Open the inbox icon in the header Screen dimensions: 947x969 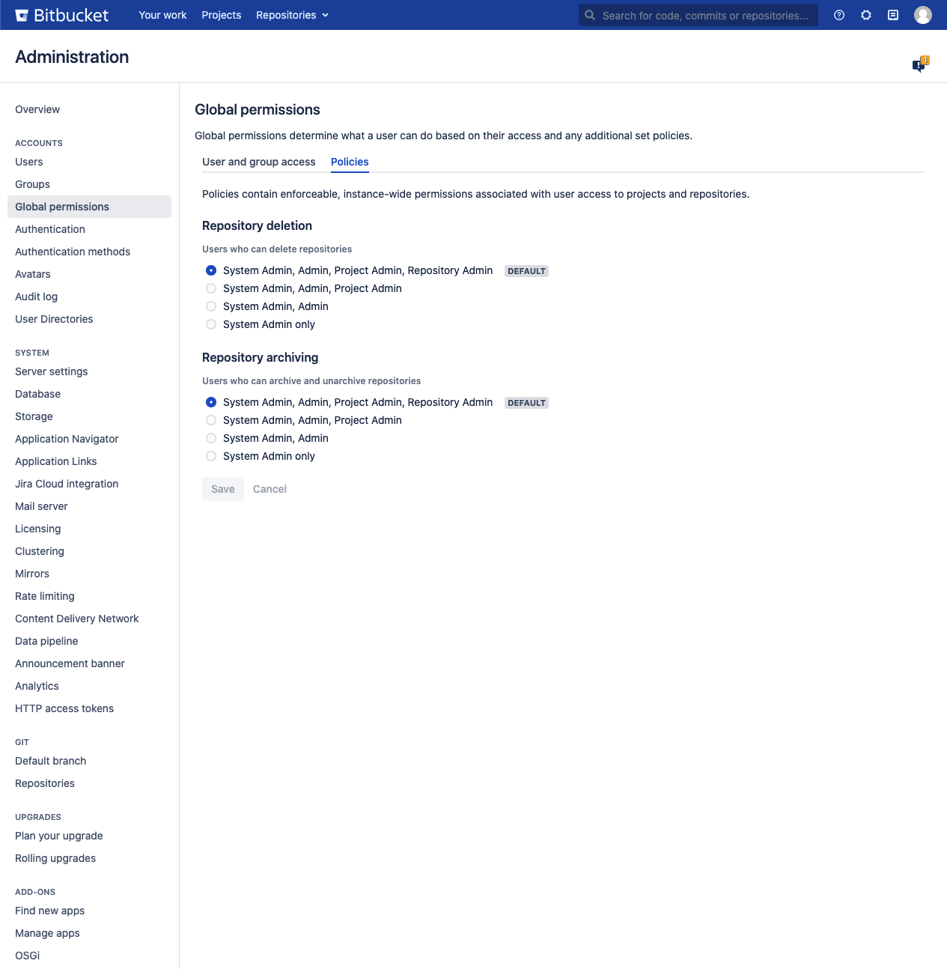(893, 15)
